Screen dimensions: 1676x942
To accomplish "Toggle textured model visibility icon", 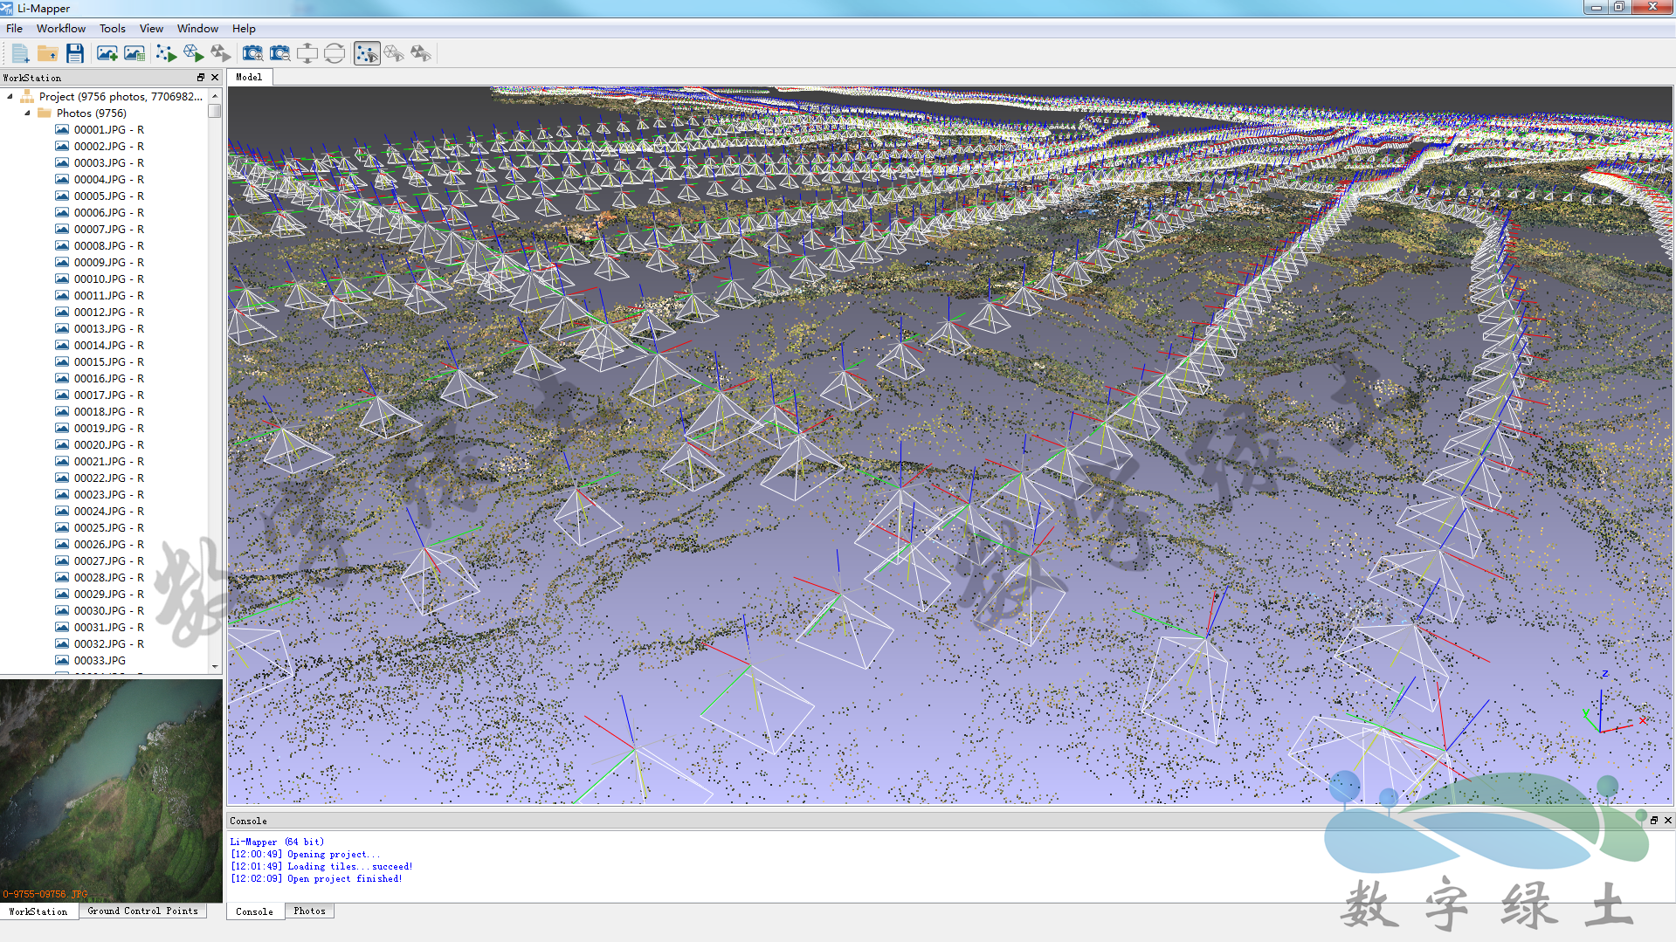I will pyautogui.click(x=421, y=53).
